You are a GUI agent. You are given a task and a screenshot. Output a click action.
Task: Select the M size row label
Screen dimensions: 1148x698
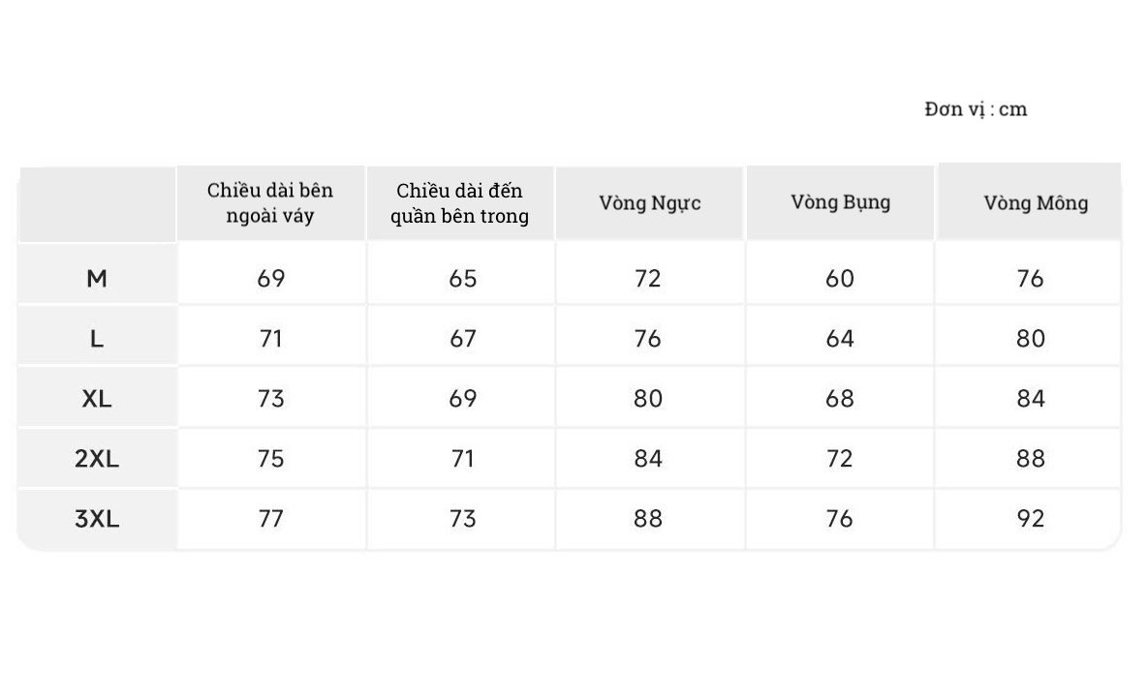(x=97, y=279)
